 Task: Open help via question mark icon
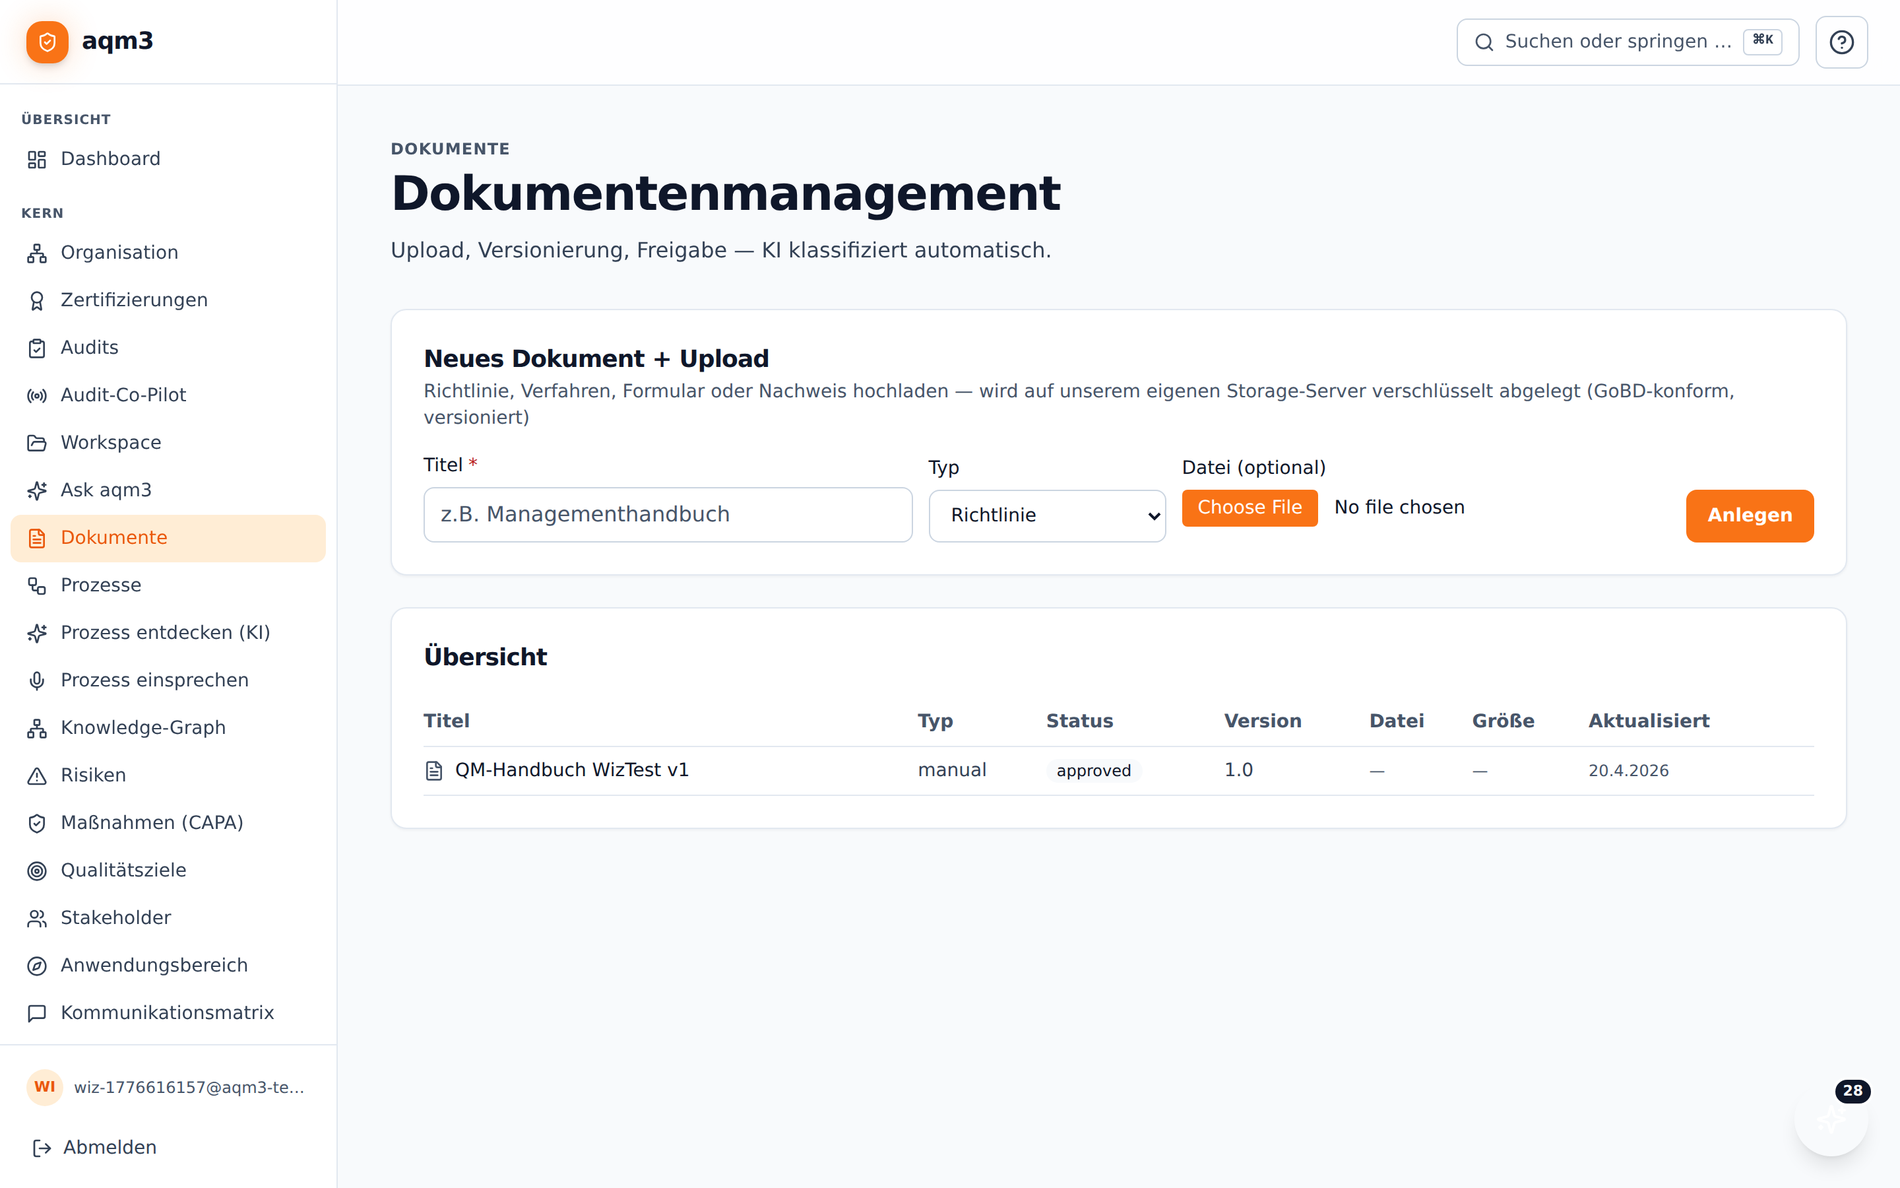point(1841,42)
